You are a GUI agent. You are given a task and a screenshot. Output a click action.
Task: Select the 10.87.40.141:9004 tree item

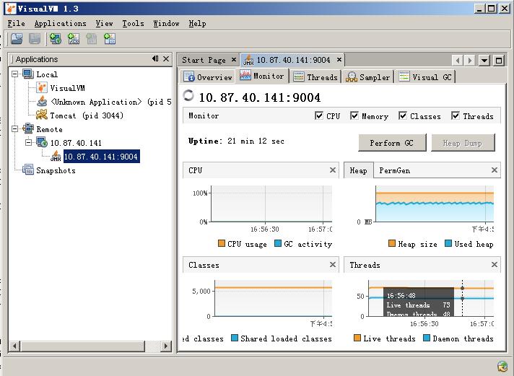click(x=101, y=157)
